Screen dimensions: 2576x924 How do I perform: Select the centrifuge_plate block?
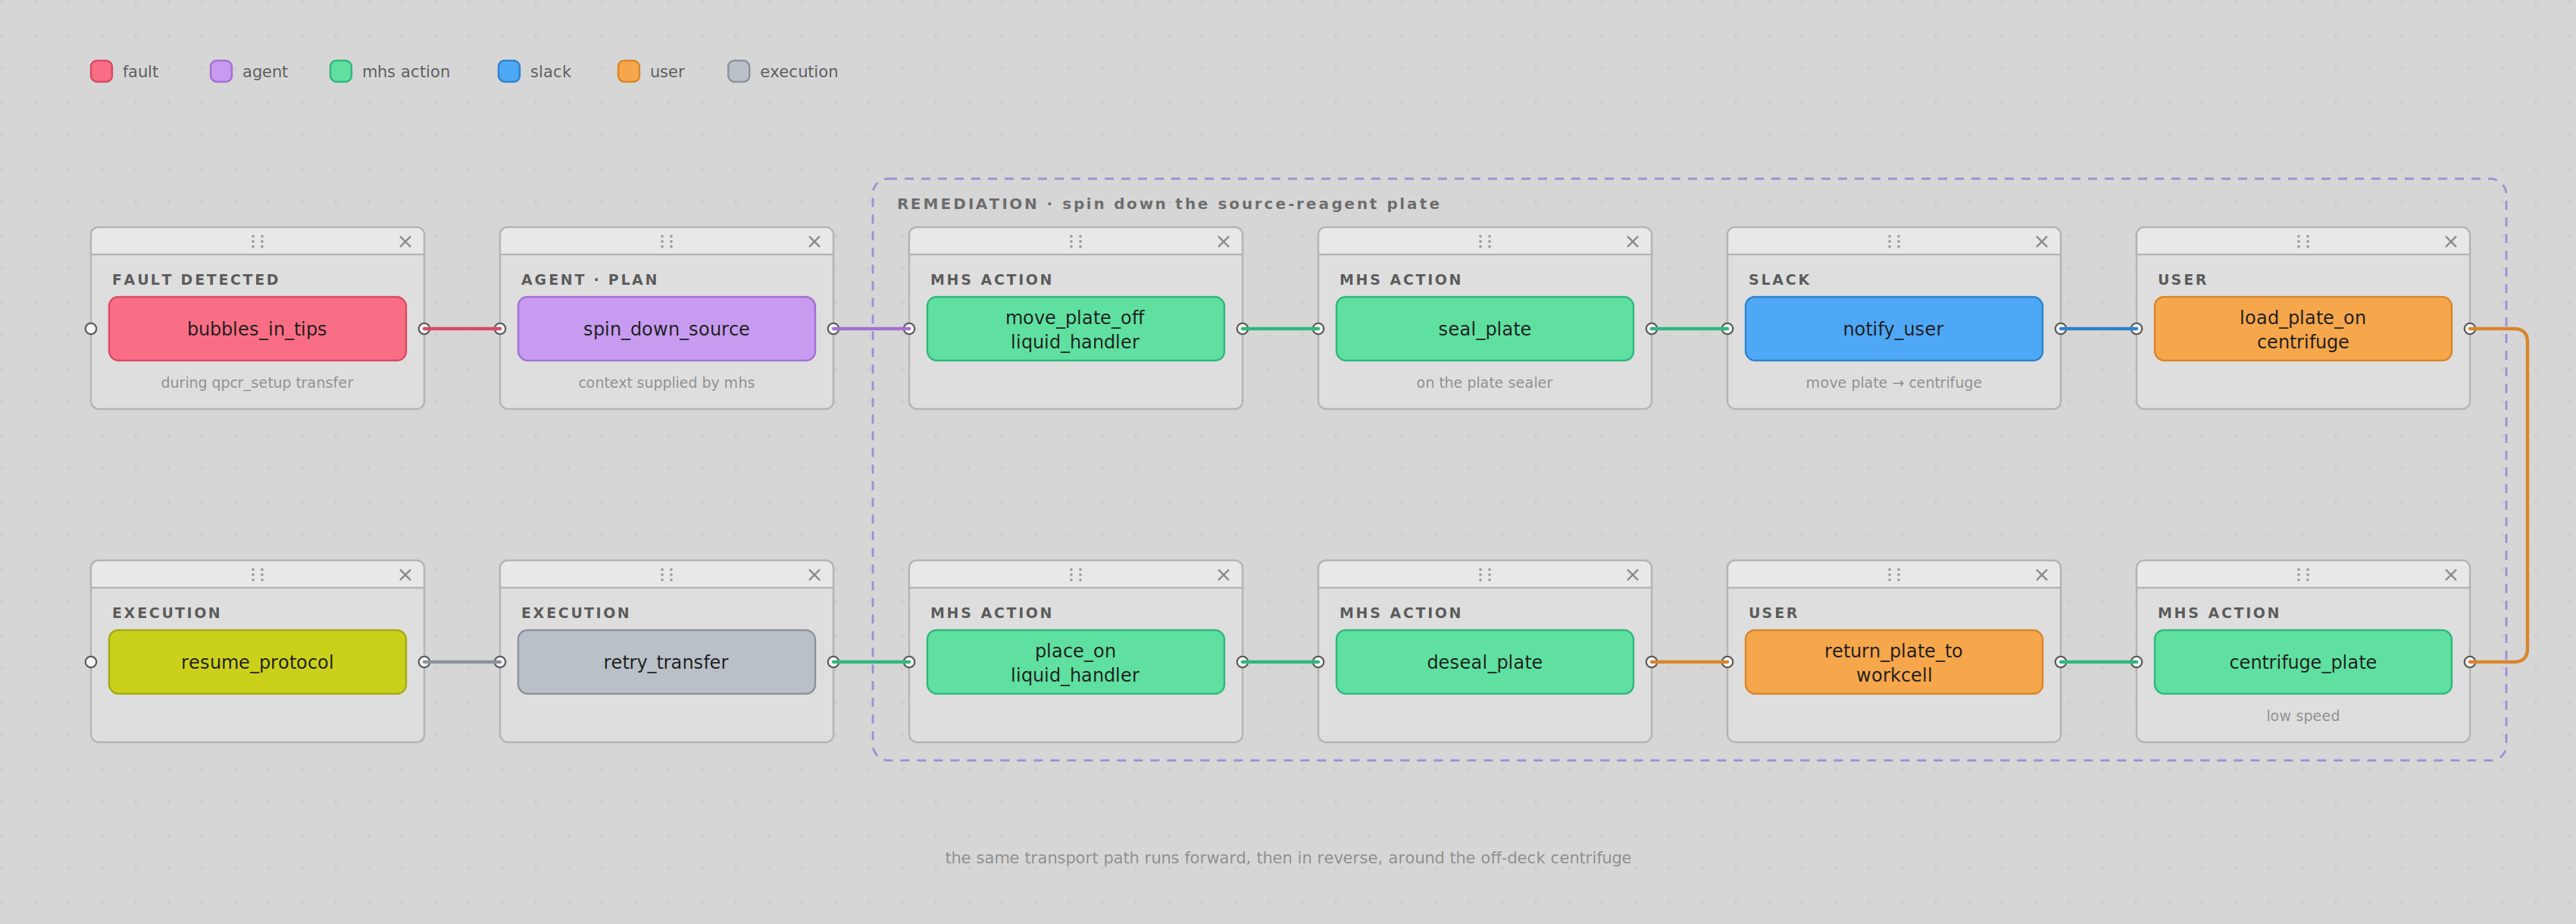coord(2302,662)
